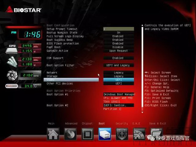Click the scrollbar up arrow

pyautogui.click(x=142, y=25)
